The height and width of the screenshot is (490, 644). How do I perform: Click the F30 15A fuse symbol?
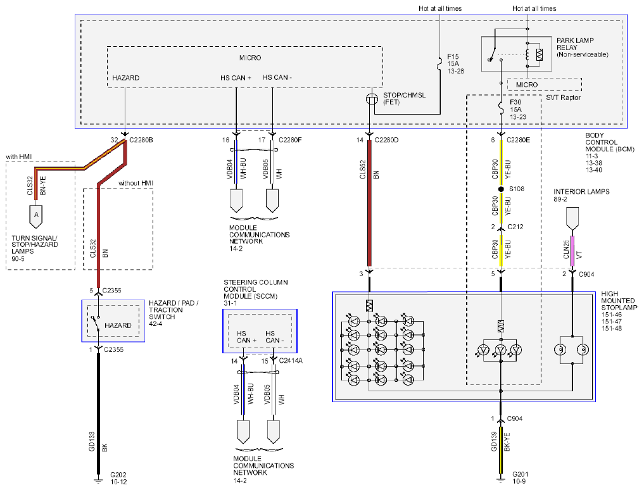tap(501, 108)
